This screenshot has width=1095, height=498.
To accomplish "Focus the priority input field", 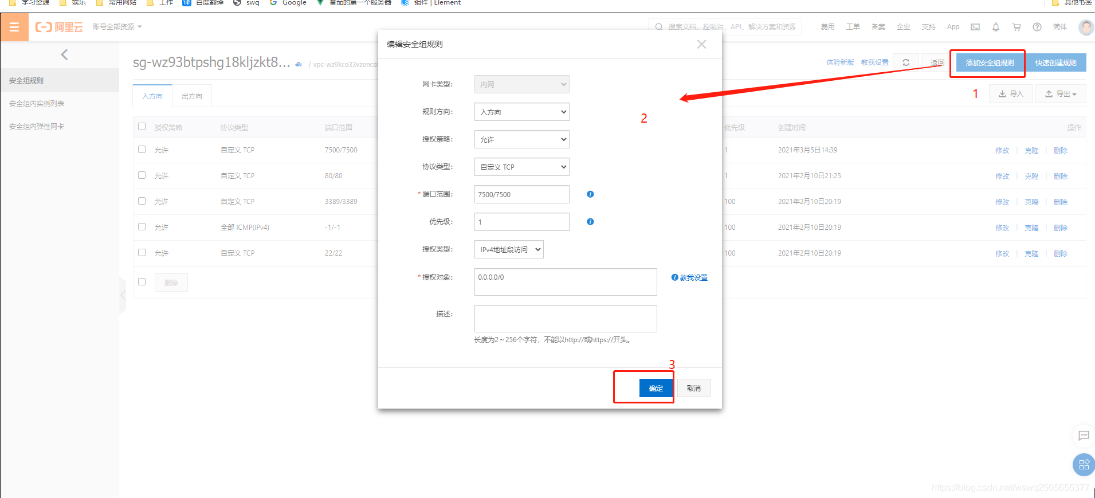I will 522,222.
